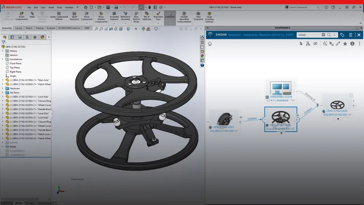Expand 40 children of UBW-21162-0207 node
This screenshot has height=205, width=364.
(x=240, y=122)
